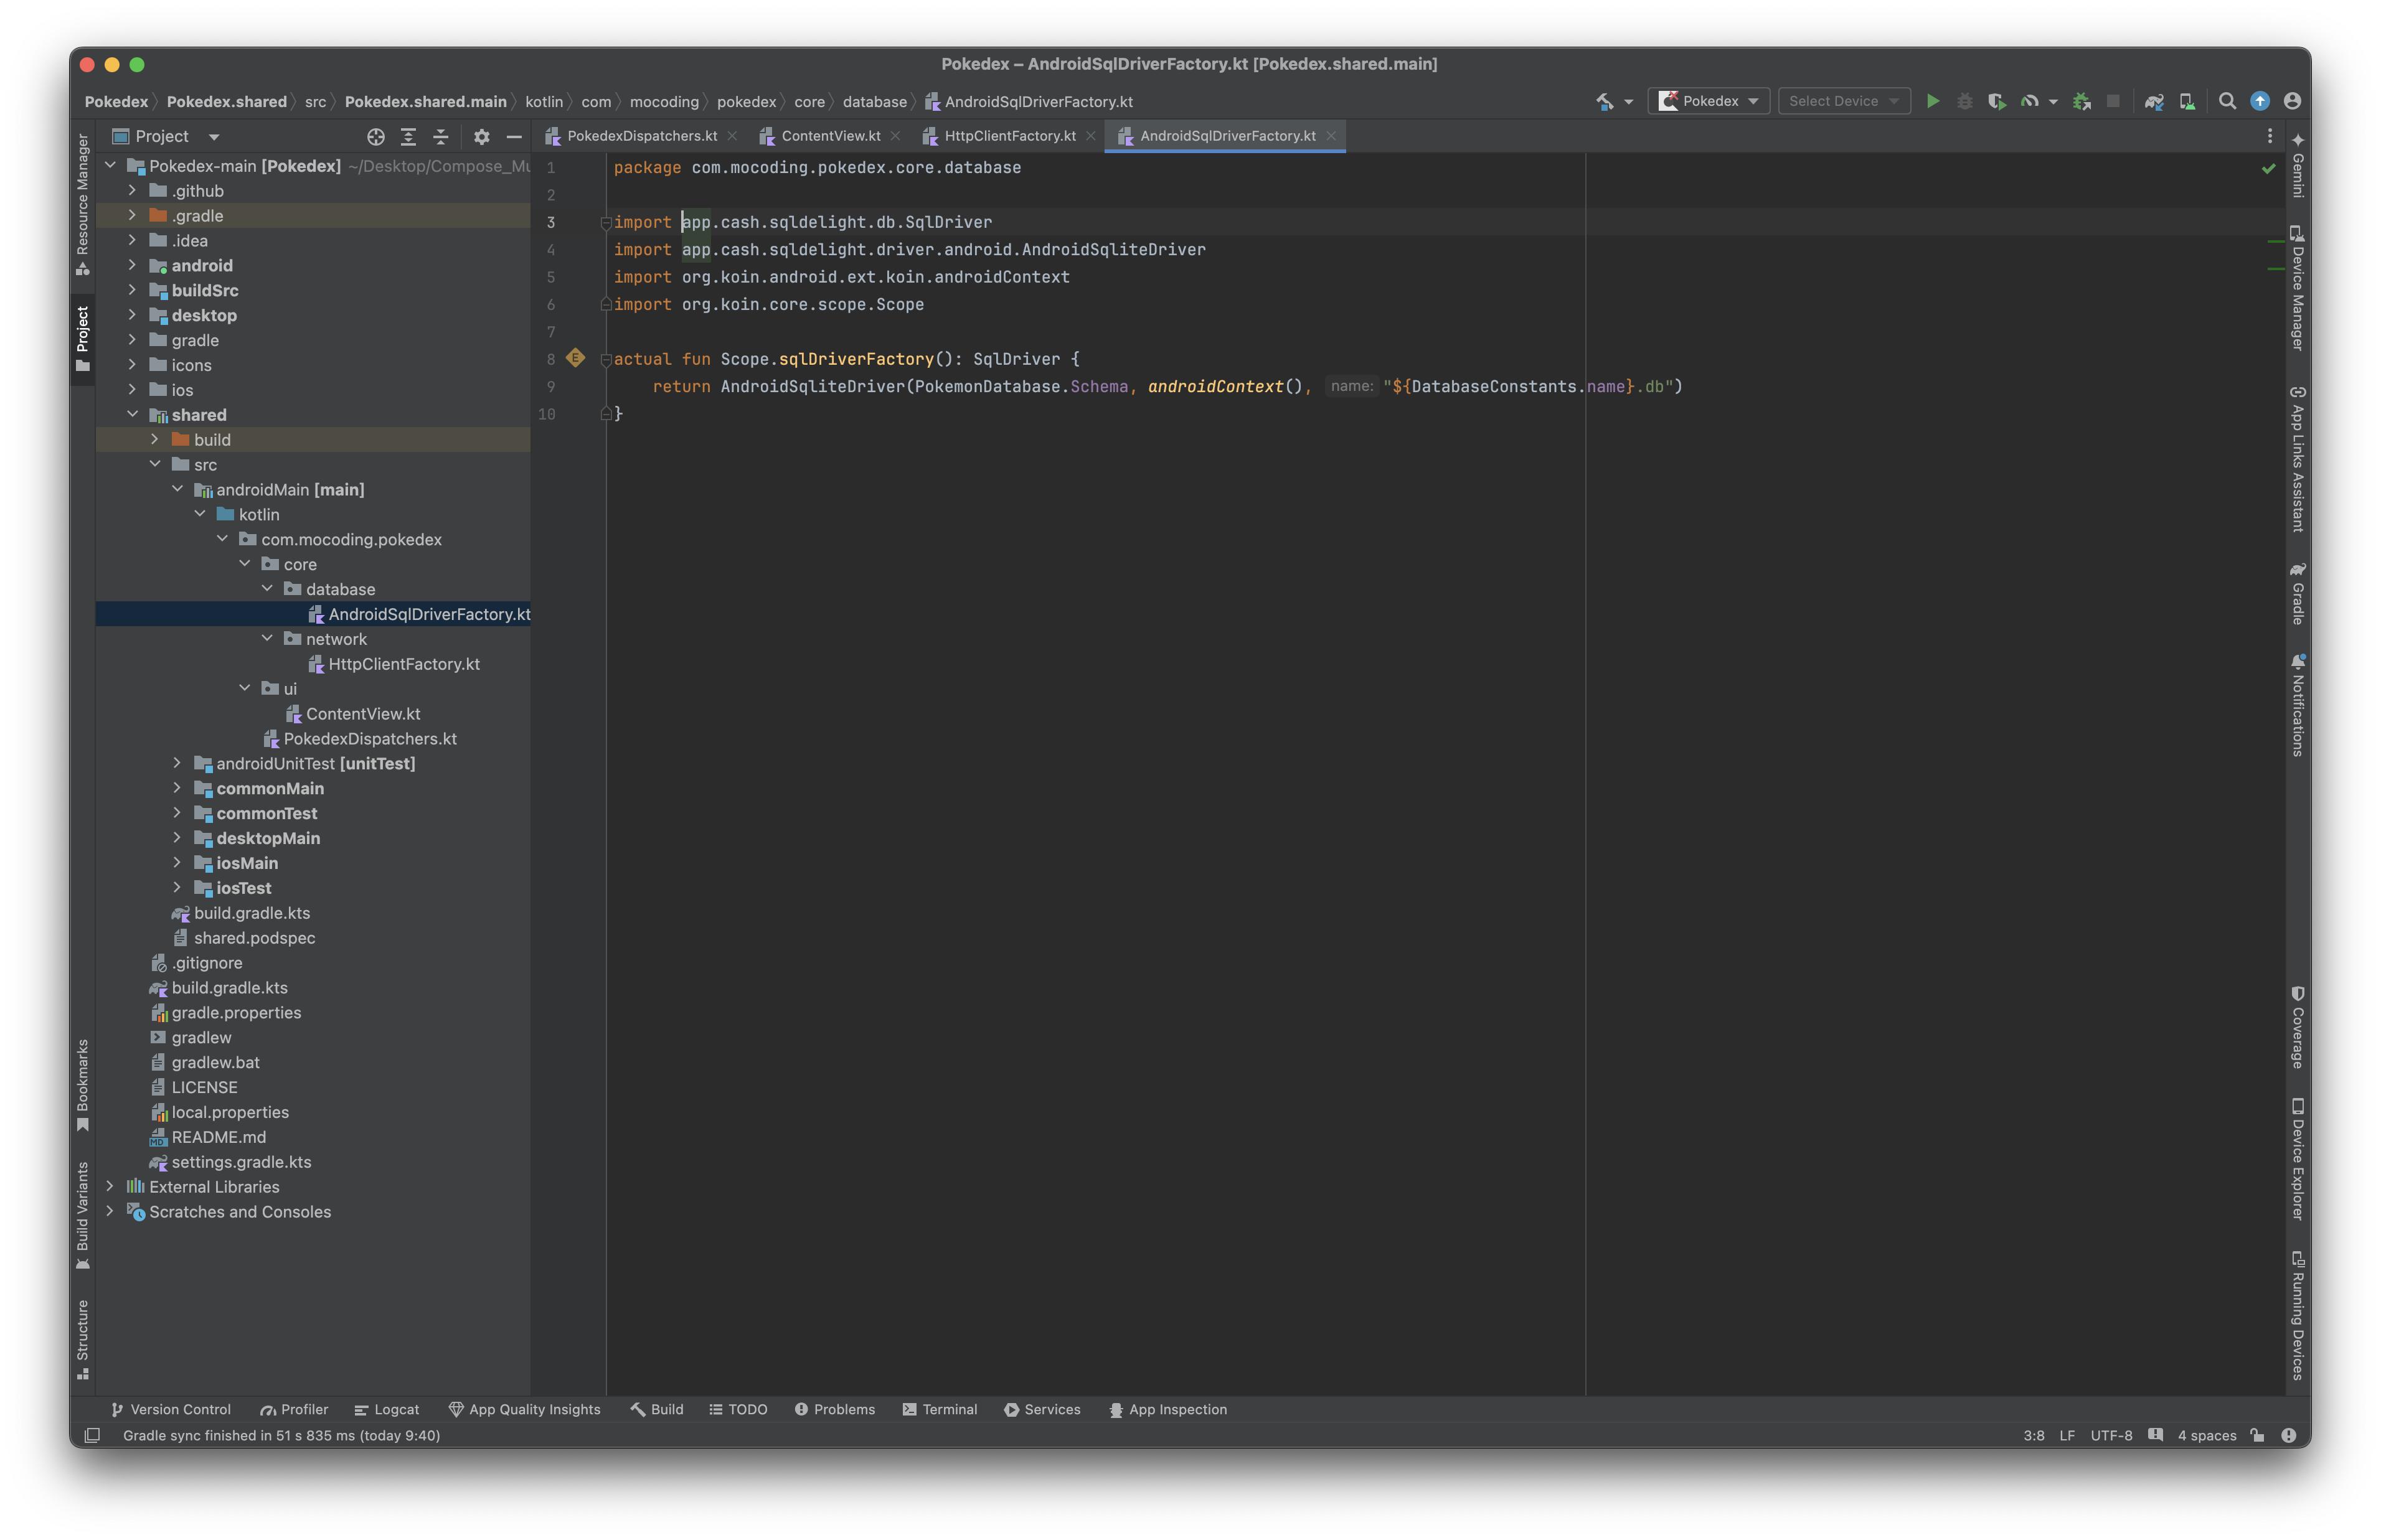Click the Problems button in bottom bar
The image size is (2381, 1540).
pos(834,1409)
